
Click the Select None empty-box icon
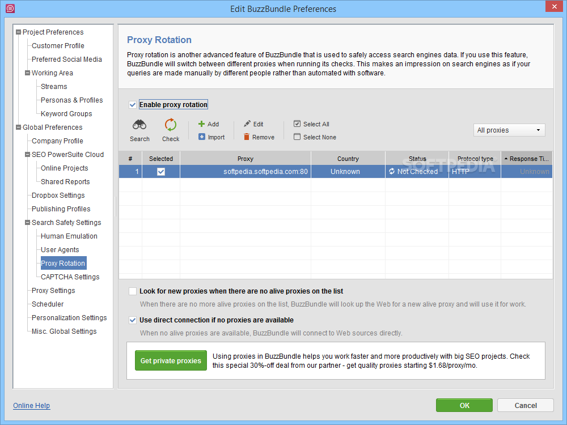(x=297, y=137)
